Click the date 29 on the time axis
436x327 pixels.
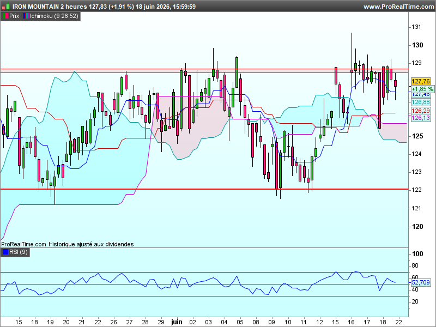161,322
